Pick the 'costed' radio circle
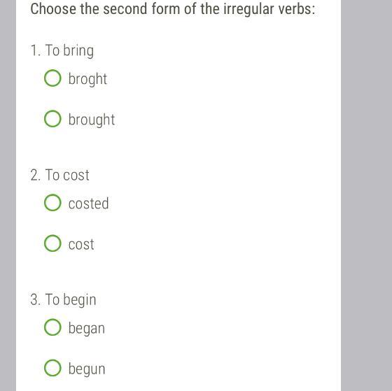Viewport: 392px width, 391px height. 52,202
